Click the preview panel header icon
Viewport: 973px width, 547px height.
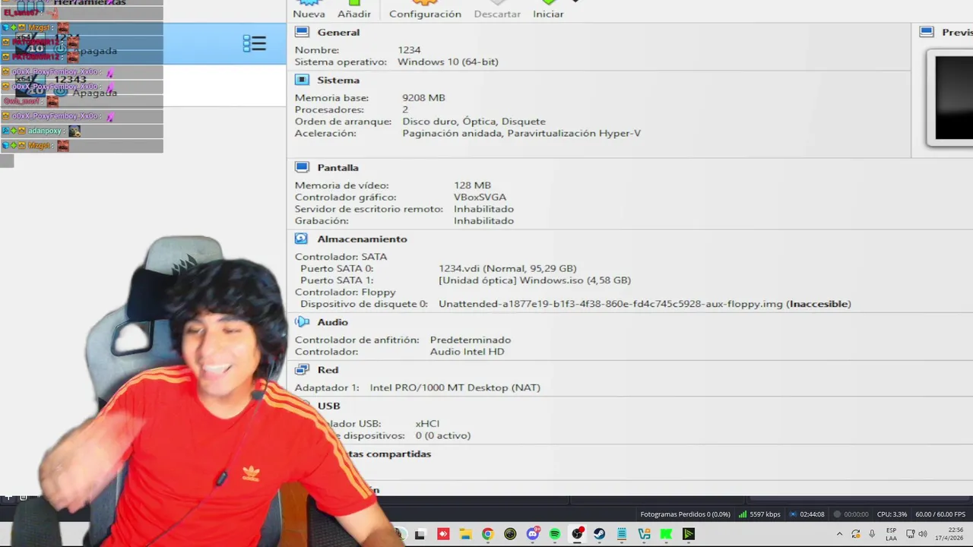(927, 32)
